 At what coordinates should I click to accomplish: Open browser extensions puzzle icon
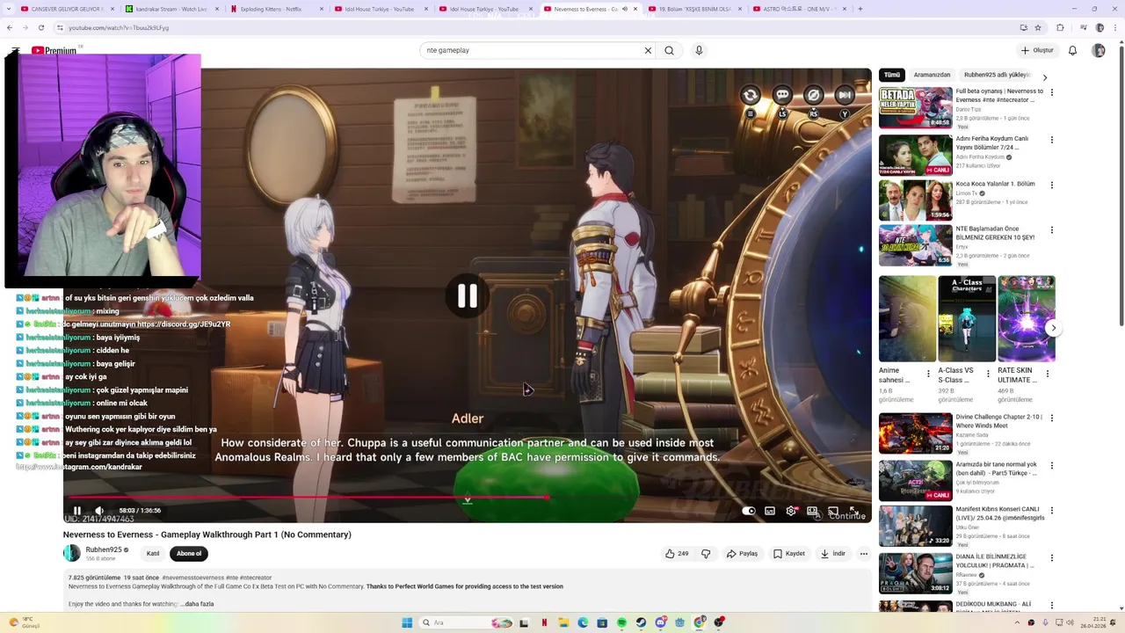click(x=1060, y=27)
